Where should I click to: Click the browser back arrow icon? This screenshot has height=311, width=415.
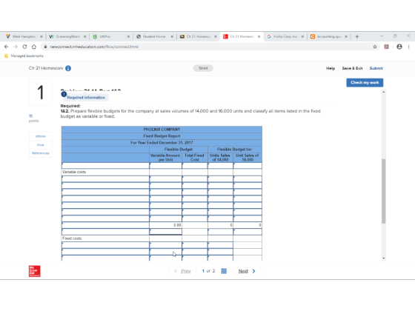(x=7, y=47)
